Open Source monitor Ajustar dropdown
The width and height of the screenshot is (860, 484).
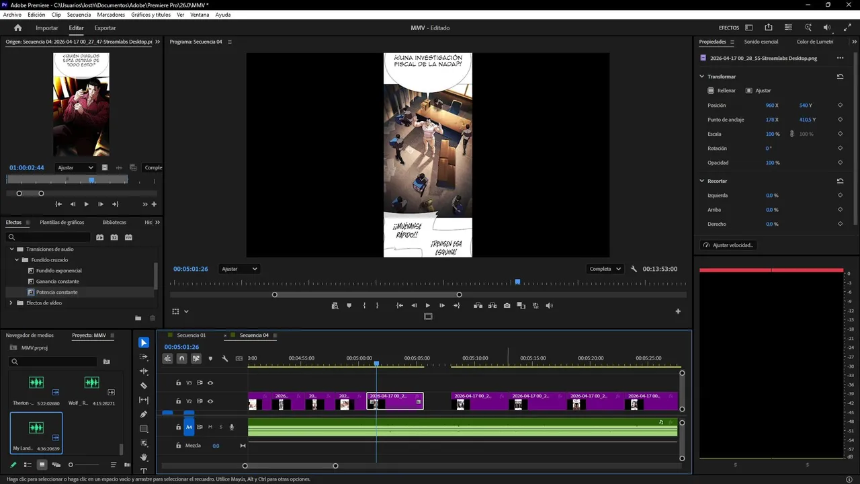75,167
